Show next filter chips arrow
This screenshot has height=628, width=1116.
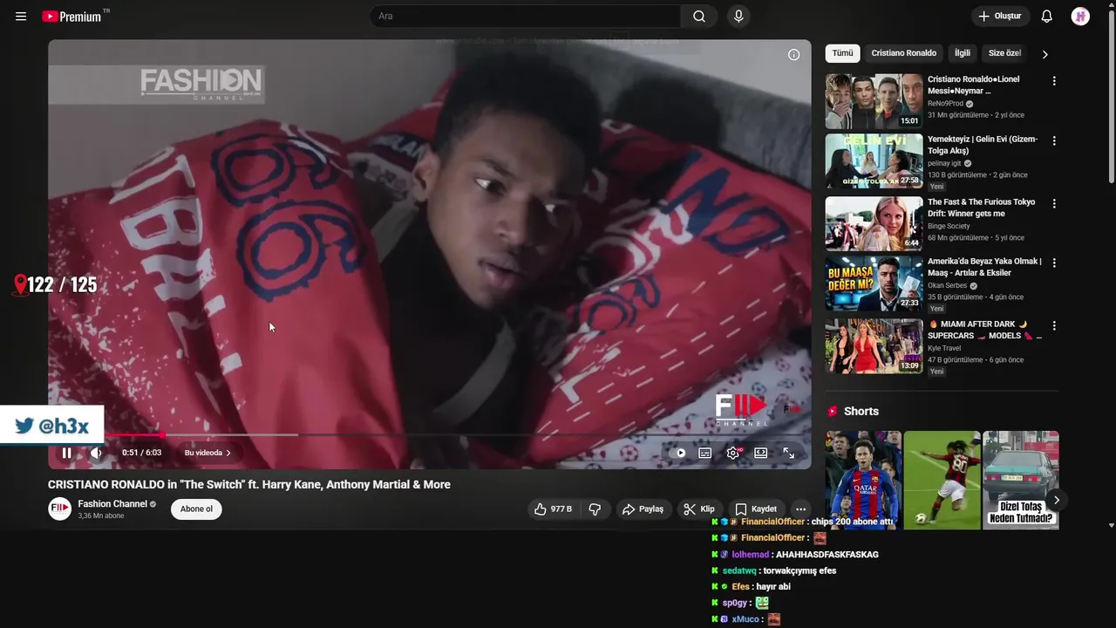(x=1045, y=54)
